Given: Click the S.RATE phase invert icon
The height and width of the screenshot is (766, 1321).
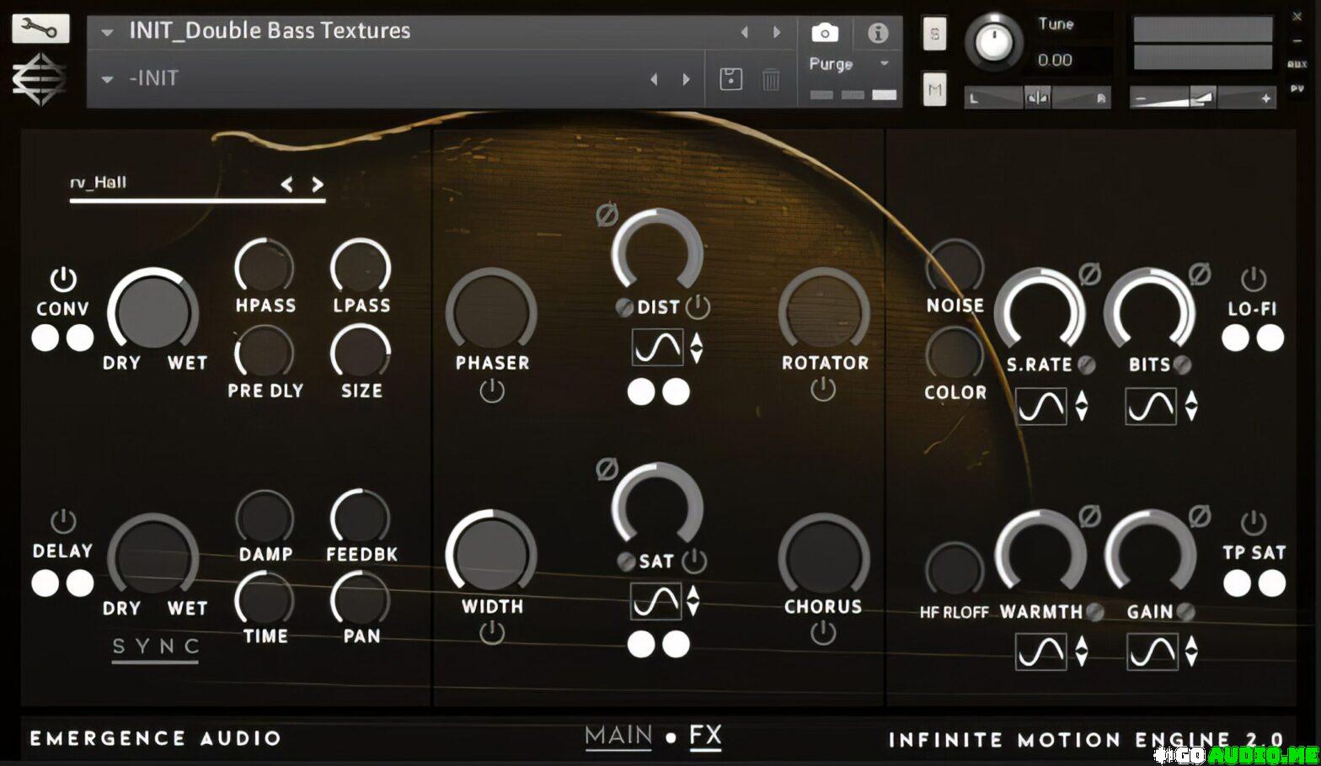Looking at the screenshot, I should click(x=1090, y=274).
